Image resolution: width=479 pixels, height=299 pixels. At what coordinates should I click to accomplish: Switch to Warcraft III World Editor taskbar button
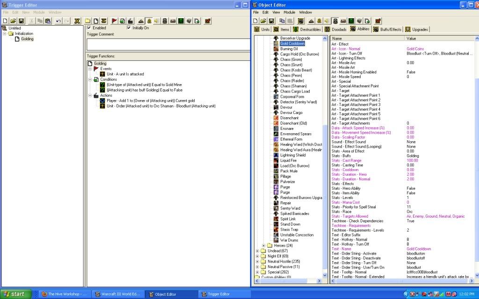pyautogui.click(x=117, y=294)
